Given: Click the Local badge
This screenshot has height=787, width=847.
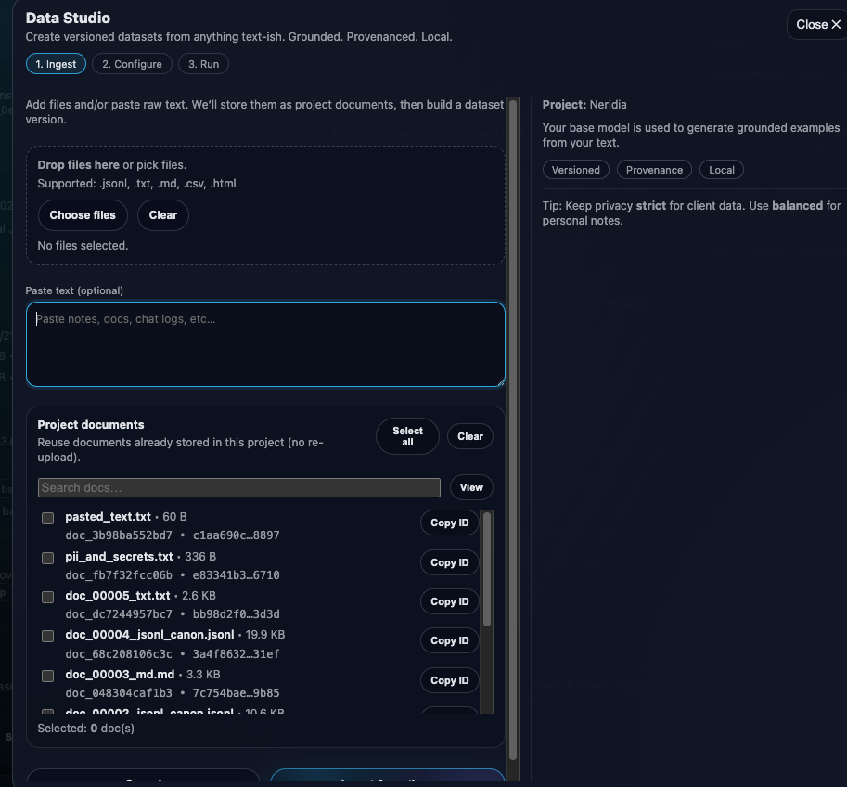Looking at the screenshot, I should (x=721, y=169).
